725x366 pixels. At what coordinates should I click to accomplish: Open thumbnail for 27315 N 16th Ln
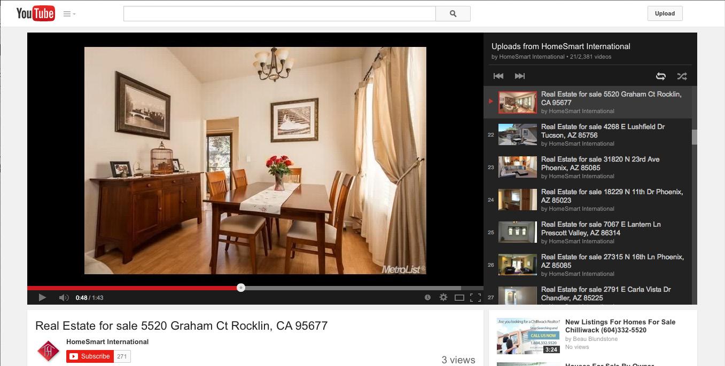tap(518, 265)
